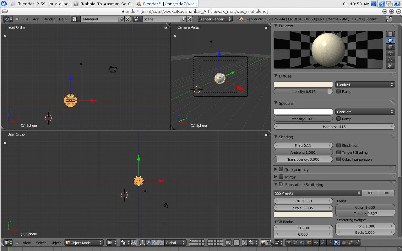Open the Particles properties sparkle icon
This screenshot has height=251, width=402.
[350, 243]
